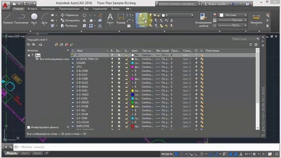Open layer manager settings gear icon
The image size is (281, 158).
click(256, 44)
